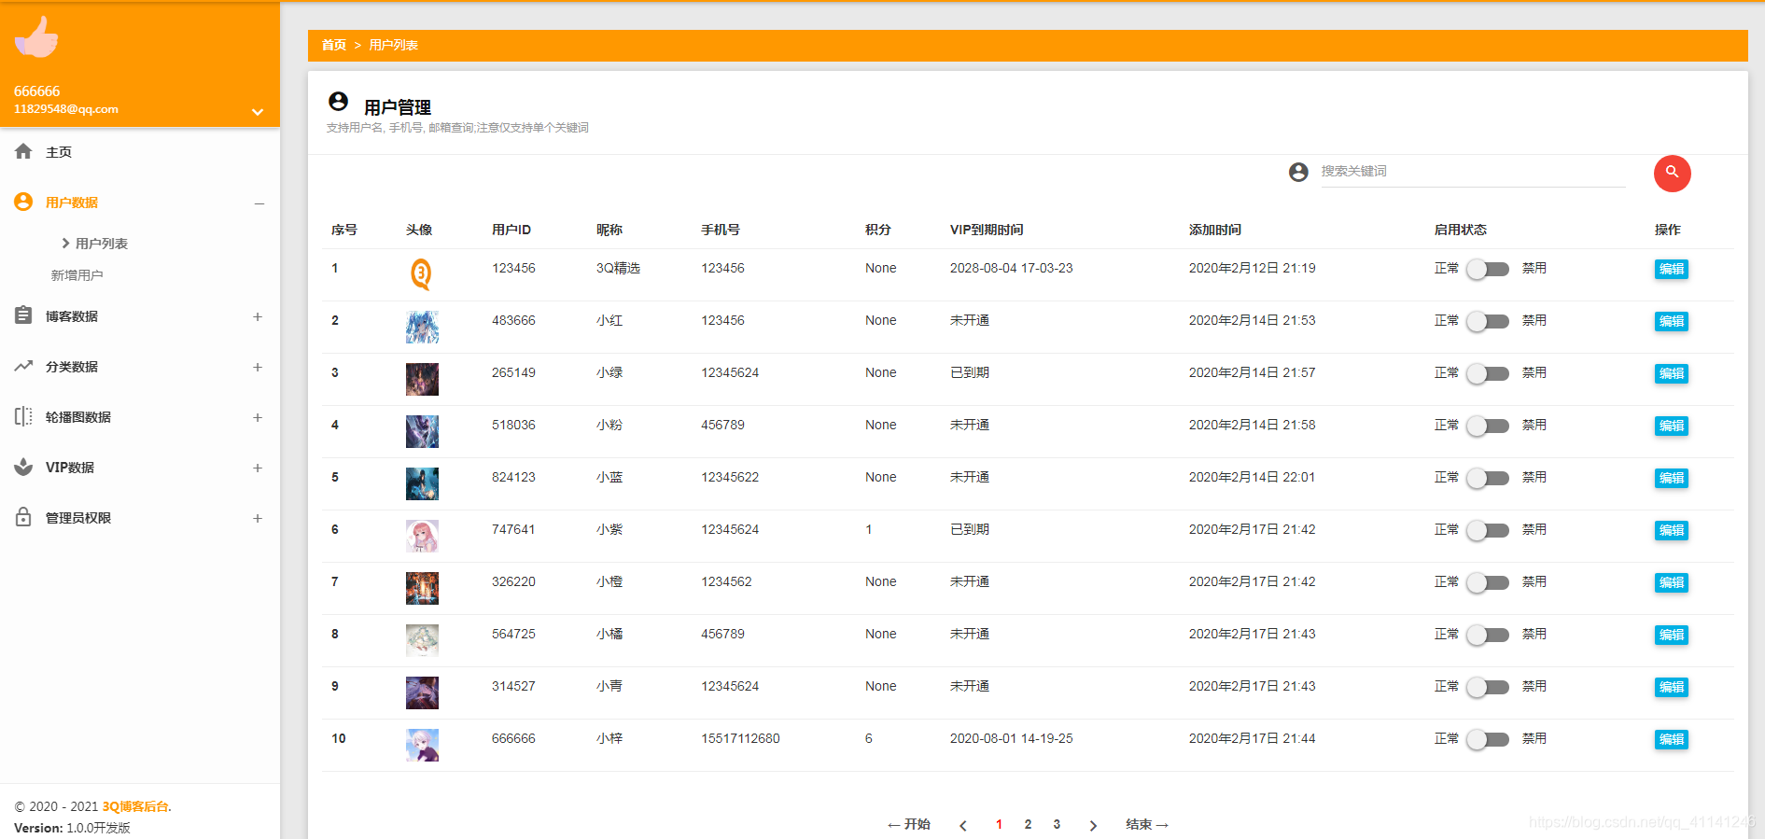
Task: Toggle status switch for user 824123
Action: [1488, 478]
